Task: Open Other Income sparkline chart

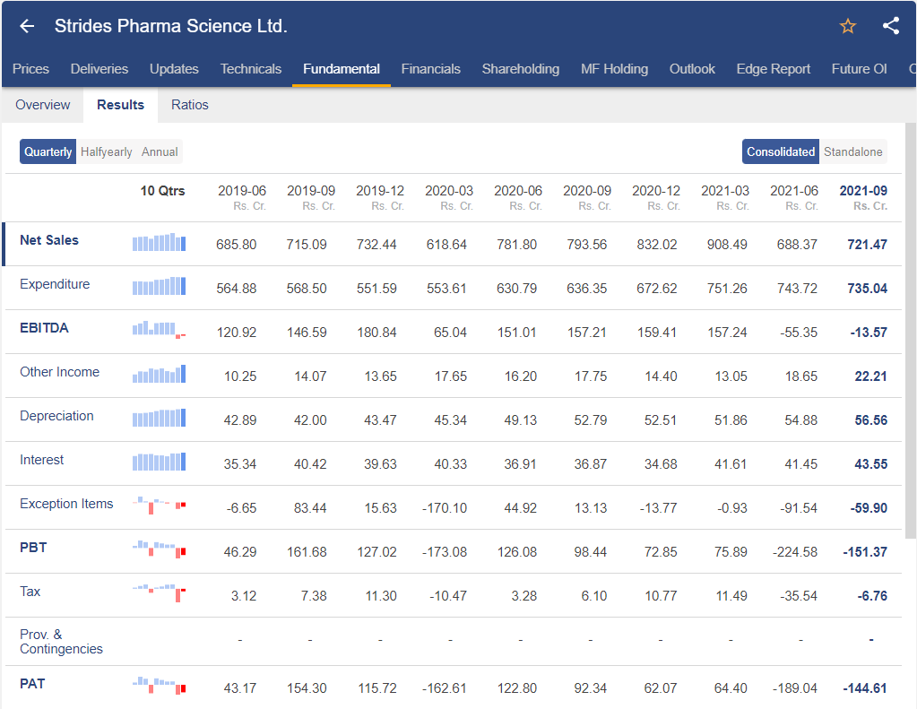Action: point(159,374)
